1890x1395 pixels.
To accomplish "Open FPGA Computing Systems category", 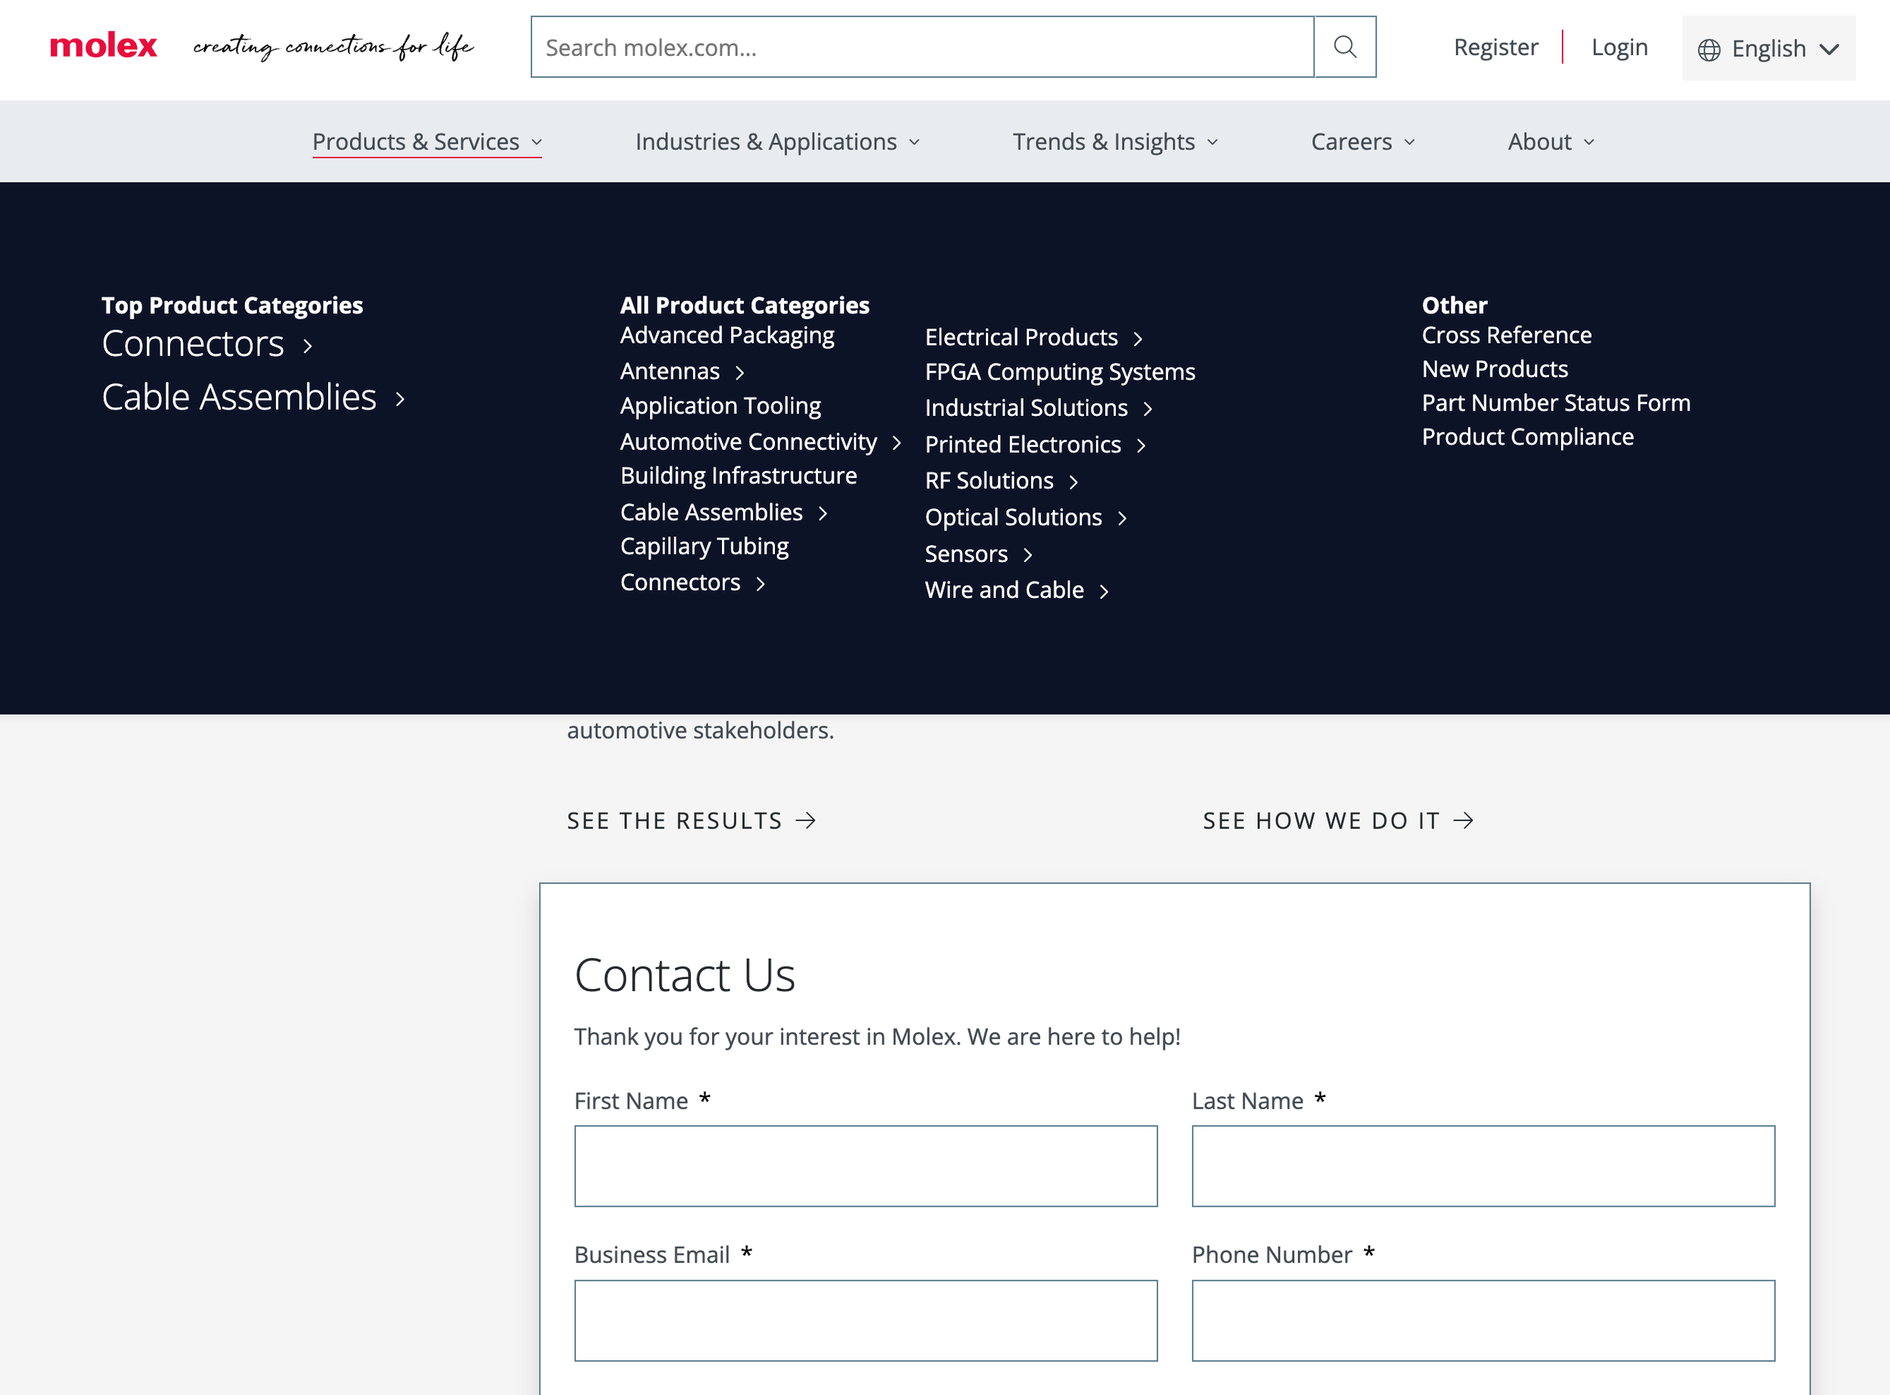I will (x=1059, y=373).
